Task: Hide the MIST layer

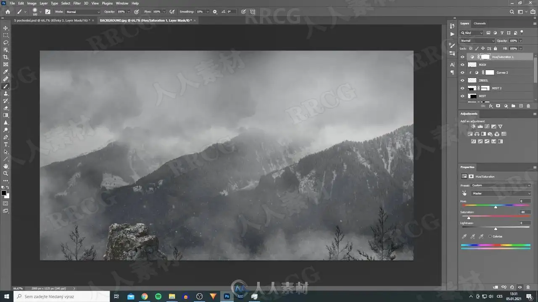Action: pyautogui.click(x=462, y=96)
